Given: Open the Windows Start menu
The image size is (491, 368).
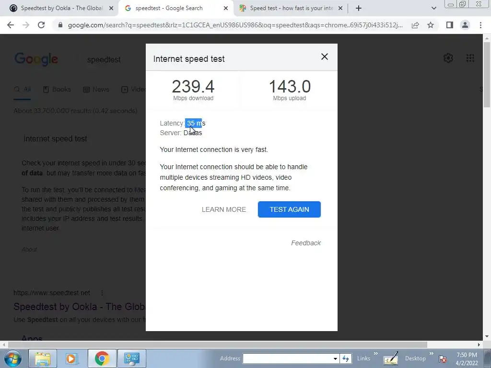Looking at the screenshot, I should 13,358.
